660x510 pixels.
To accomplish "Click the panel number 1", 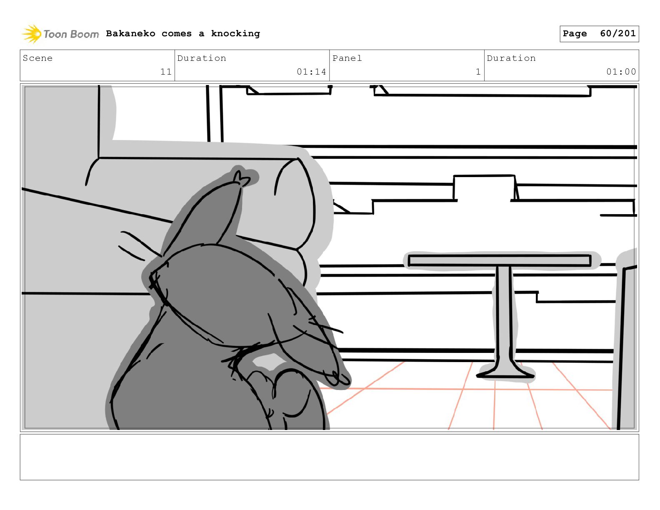I will pyautogui.click(x=478, y=72).
